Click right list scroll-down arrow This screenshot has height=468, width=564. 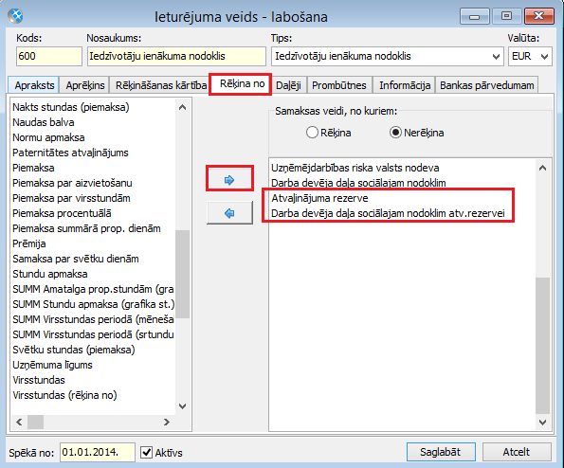point(543,422)
